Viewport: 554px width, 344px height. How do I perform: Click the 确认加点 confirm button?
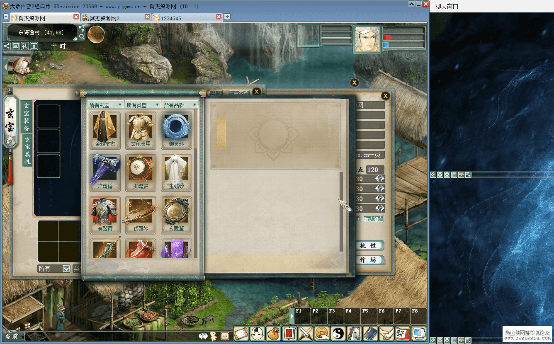[373, 219]
